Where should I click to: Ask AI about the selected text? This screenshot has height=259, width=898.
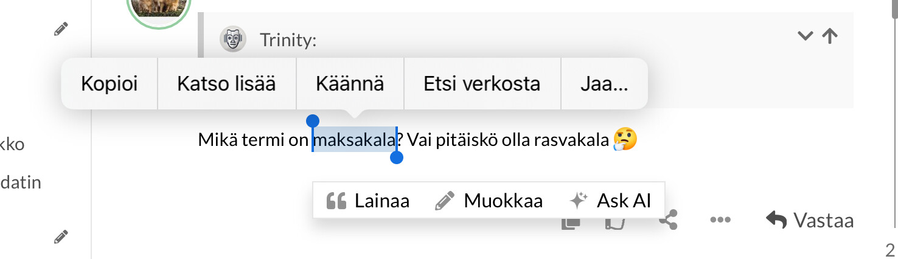[610, 201]
